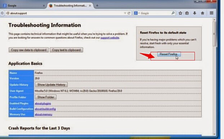Show bookmarks list icon
Viewport: 224px width, 139px height.
[x=187, y=13]
